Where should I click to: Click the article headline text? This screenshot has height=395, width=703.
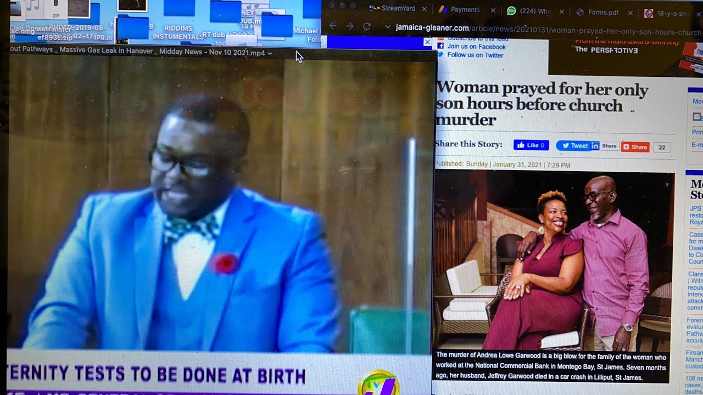pos(543,104)
